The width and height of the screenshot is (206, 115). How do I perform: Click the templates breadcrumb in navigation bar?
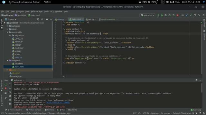[20, 15]
